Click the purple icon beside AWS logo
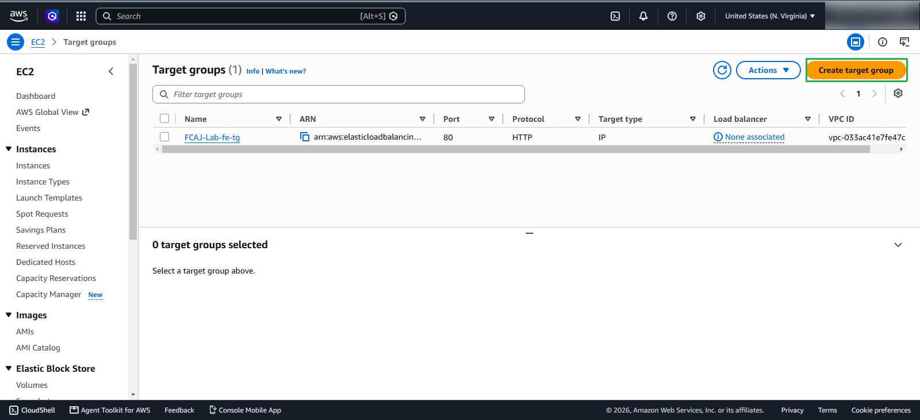Viewport: 920px width, 420px height. [52, 16]
